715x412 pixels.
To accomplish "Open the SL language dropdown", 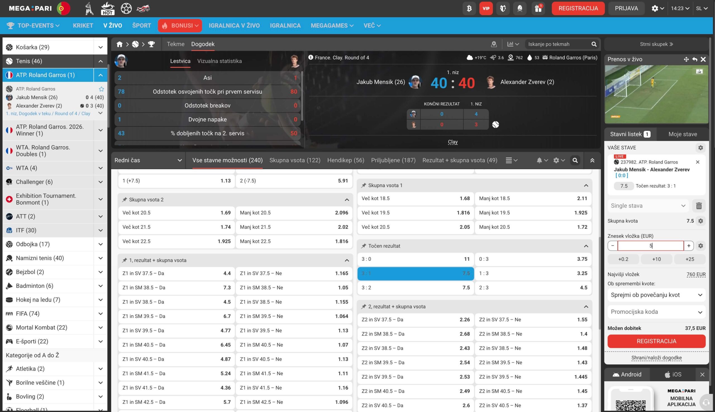I will [702, 8].
